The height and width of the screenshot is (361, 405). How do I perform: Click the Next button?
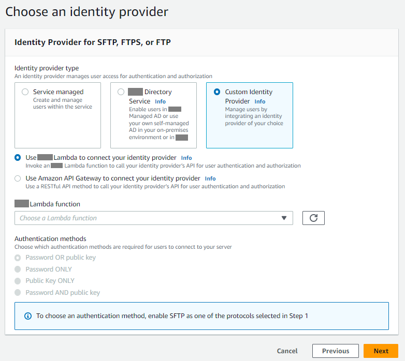(x=381, y=351)
